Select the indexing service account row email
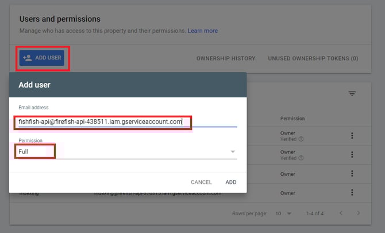The image size is (385, 233). (x=158, y=194)
